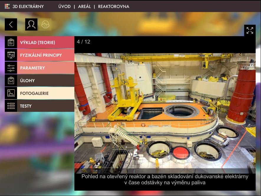
Task: Open the VÝKLAD (TEORIE) section
Action: pyautogui.click(x=46, y=42)
